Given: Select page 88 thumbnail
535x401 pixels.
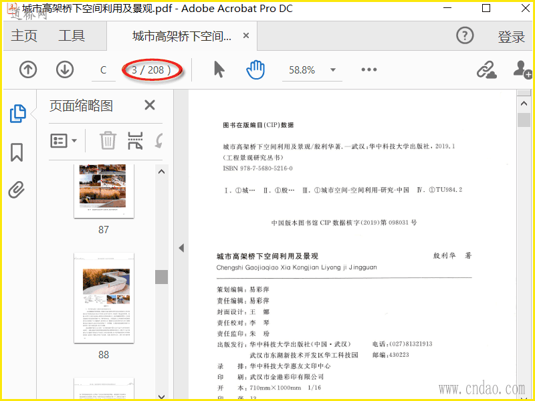Looking at the screenshot, I should (104, 298).
